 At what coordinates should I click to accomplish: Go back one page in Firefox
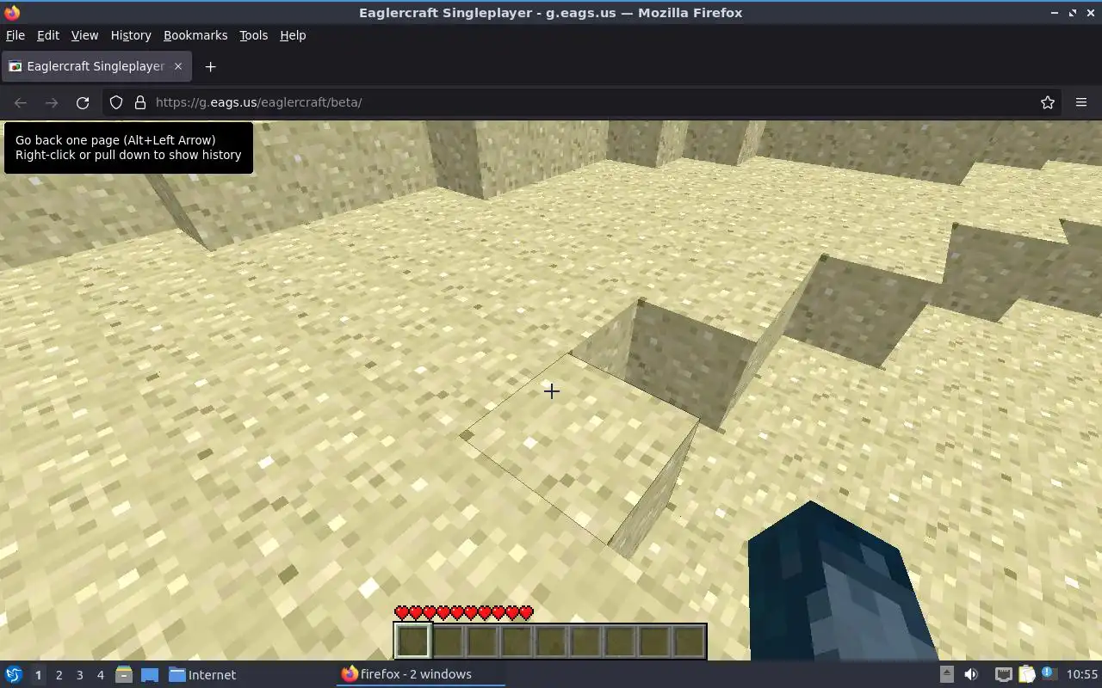tap(21, 102)
